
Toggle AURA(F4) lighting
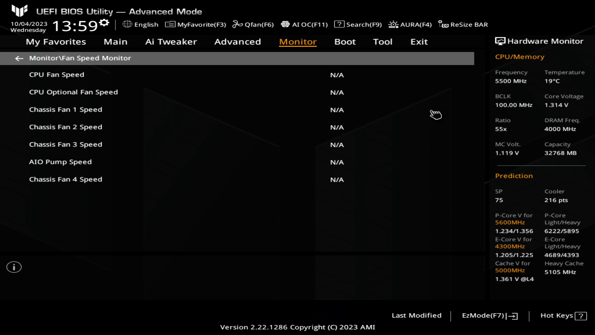click(x=410, y=25)
